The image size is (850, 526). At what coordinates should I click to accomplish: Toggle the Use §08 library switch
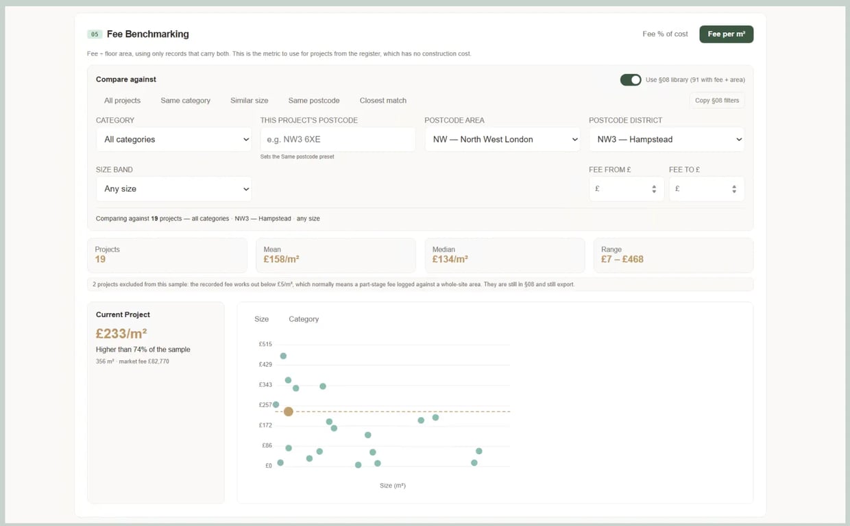[631, 80]
